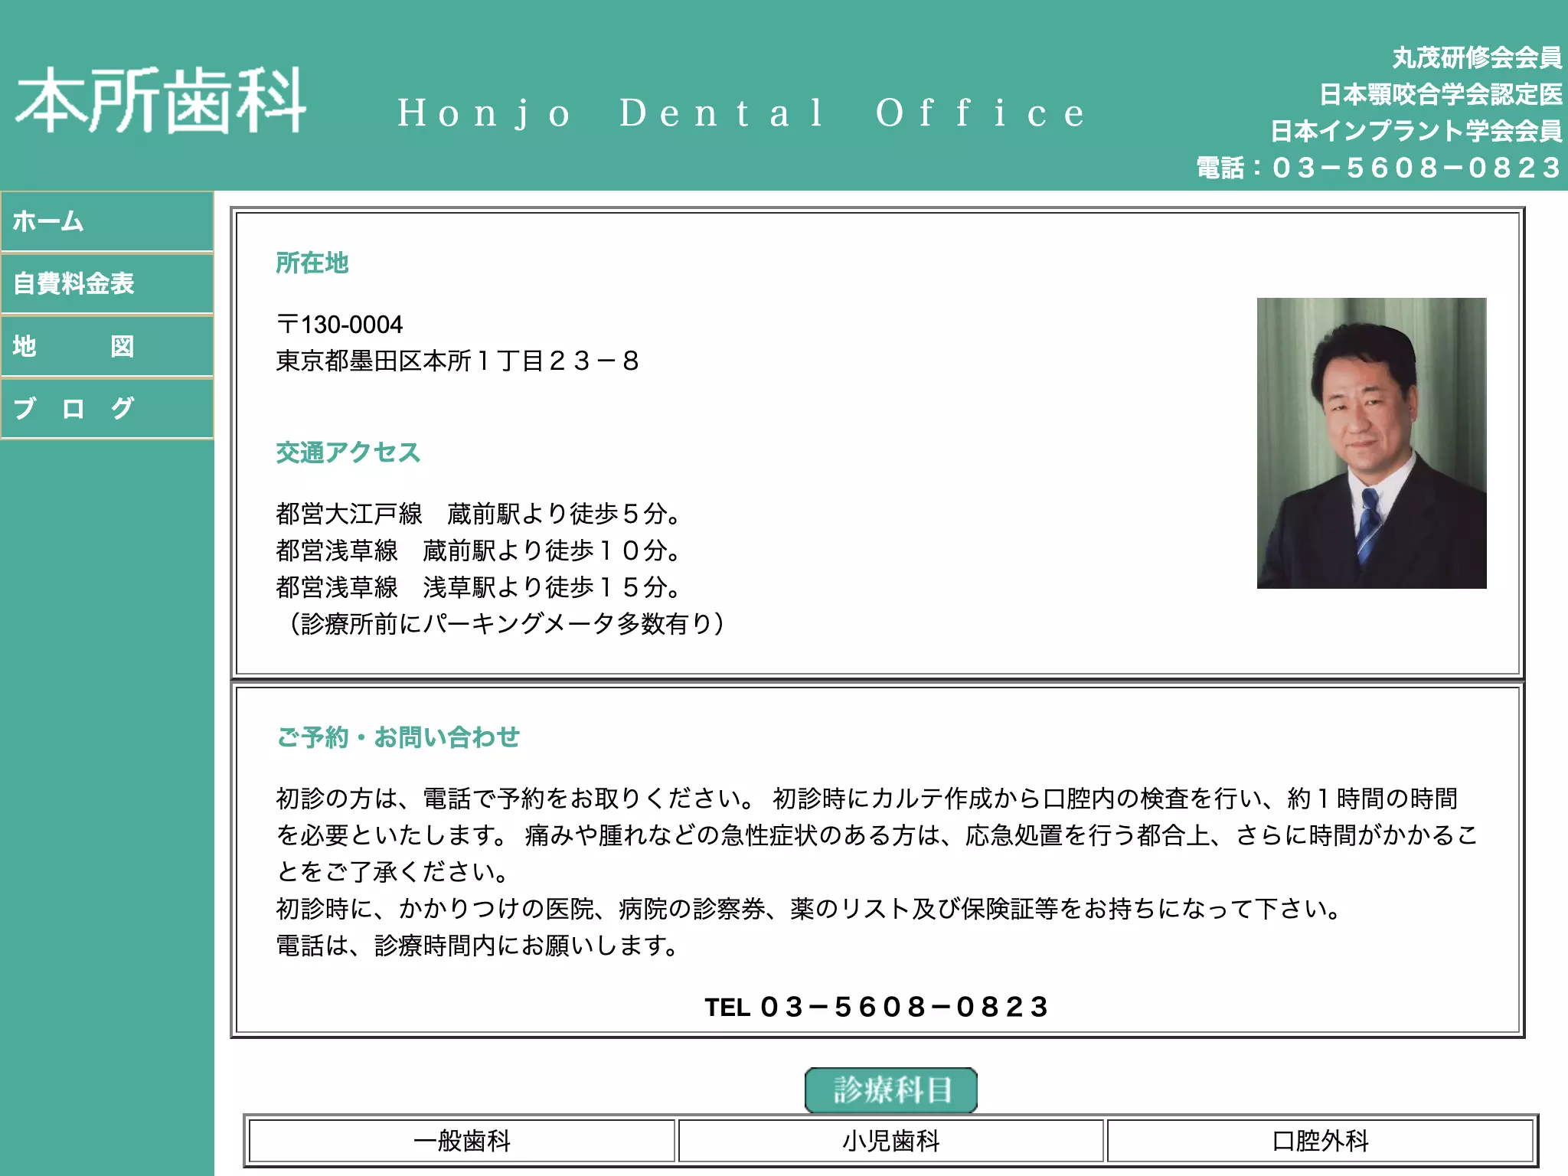Select the address 東京都墨田区本所1丁目23-8
The height and width of the screenshot is (1176, 1568).
coord(458,361)
